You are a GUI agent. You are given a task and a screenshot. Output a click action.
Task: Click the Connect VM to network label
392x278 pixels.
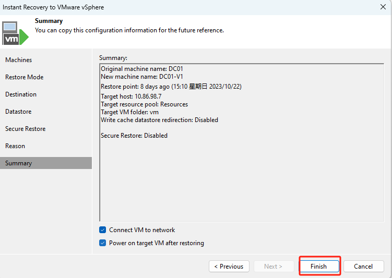142,230
